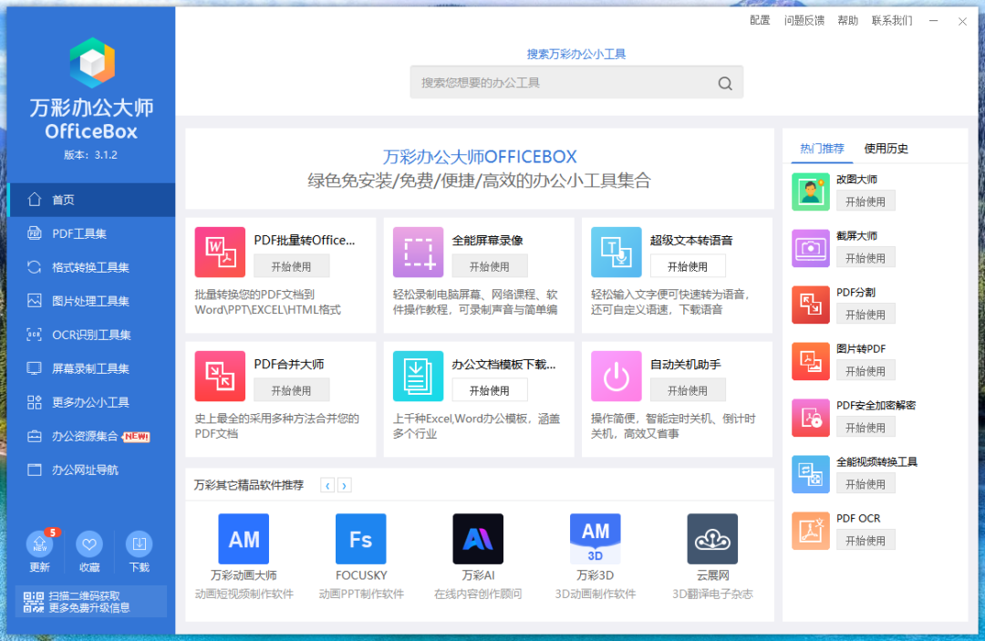985x641 pixels.
Task: Select the 改图大师 icon in hot recommendations
Action: 811,191
